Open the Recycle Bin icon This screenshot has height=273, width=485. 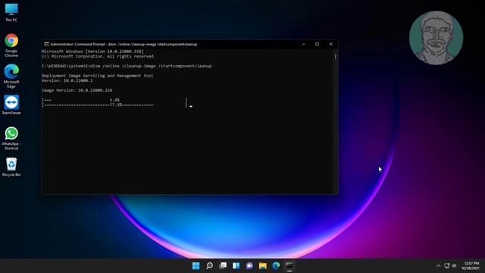click(x=11, y=167)
